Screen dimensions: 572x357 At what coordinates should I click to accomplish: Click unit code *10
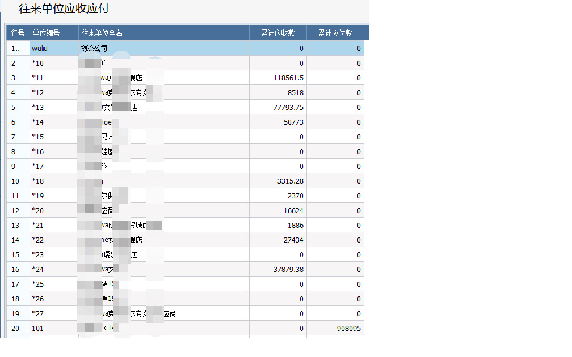click(54, 63)
